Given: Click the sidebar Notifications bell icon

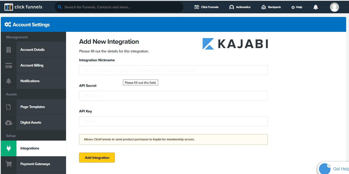Looking at the screenshot, I should tap(9, 81).
